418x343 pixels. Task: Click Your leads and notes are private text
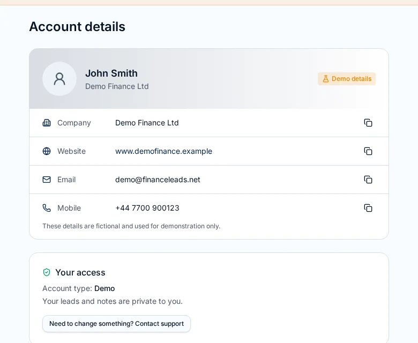pos(113,301)
